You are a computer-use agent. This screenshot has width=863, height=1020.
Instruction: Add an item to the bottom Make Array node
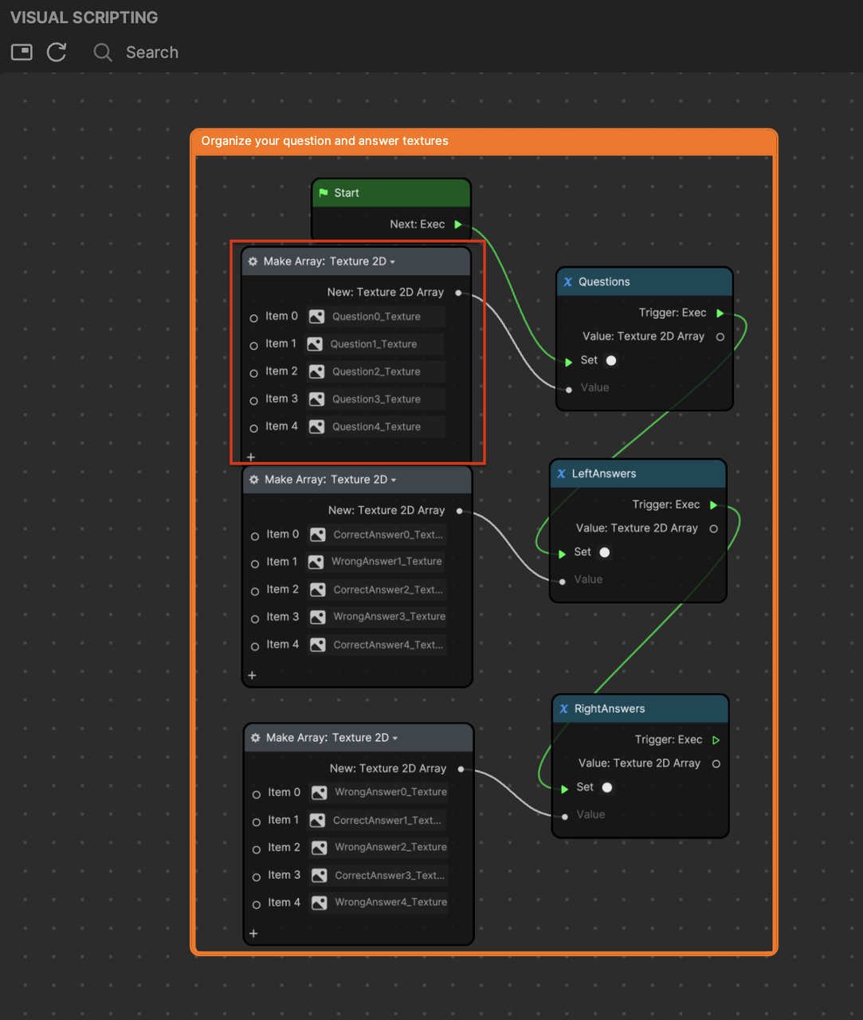[x=253, y=933]
